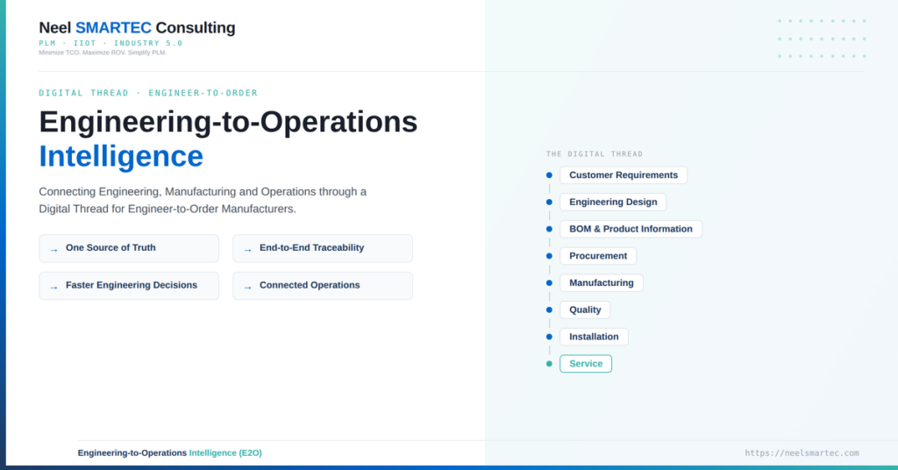This screenshot has height=470, width=898.
Task: Click the Faster Engineering Decisions card
Action: tap(129, 286)
